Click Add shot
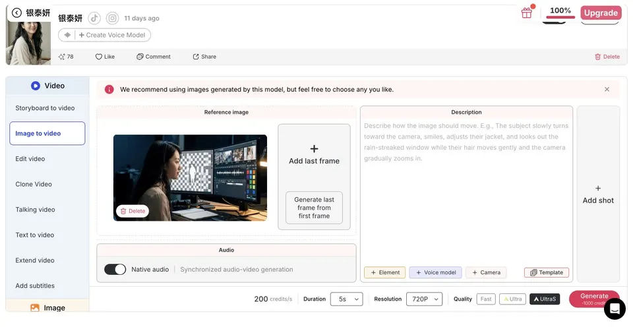633x327 pixels. pyautogui.click(x=598, y=194)
